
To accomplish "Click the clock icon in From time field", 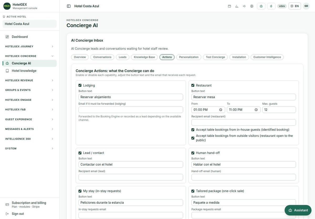I will [221, 110].
